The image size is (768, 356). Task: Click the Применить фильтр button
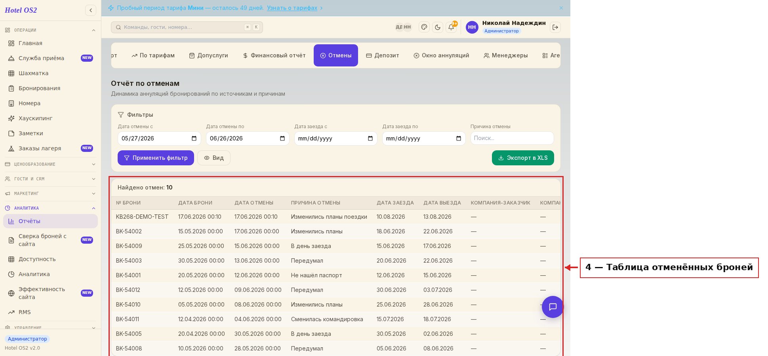[x=156, y=158]
